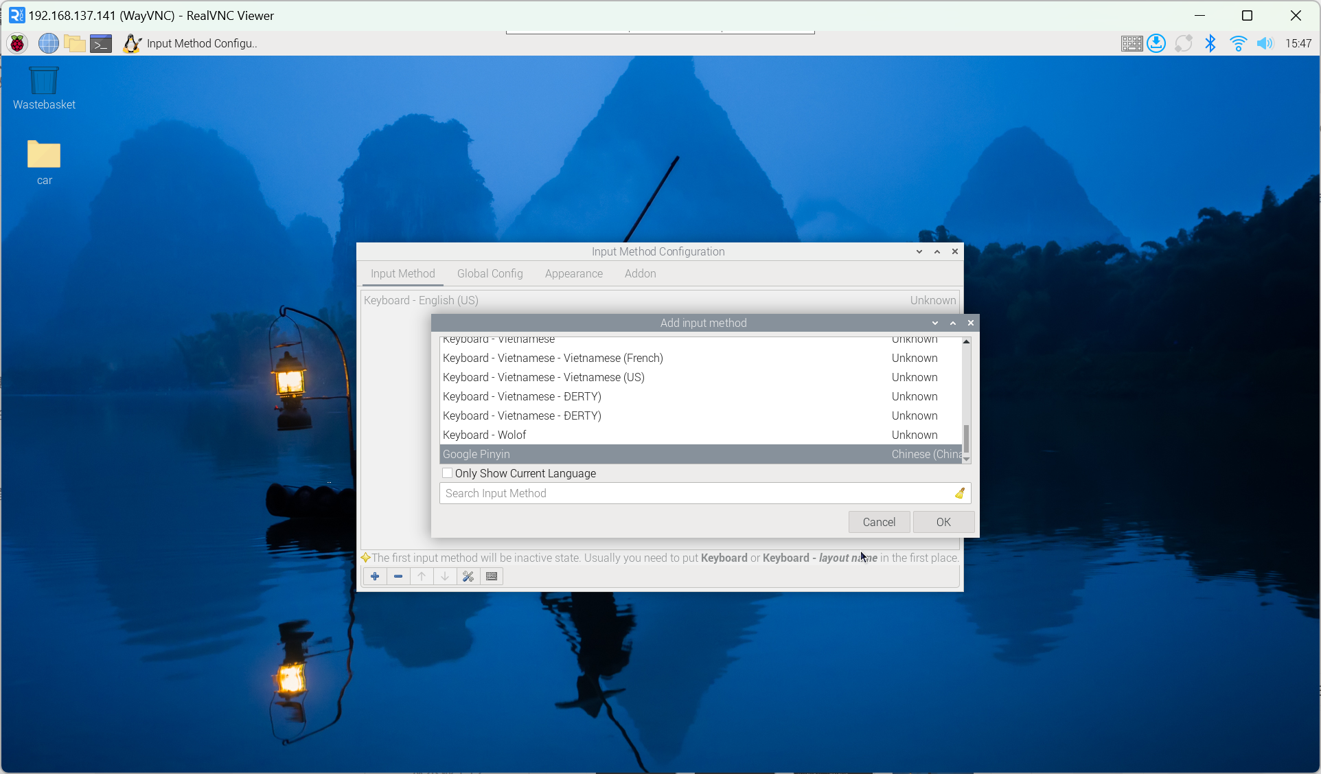Roll up the Add input method dialog

[x=953, y=323]
